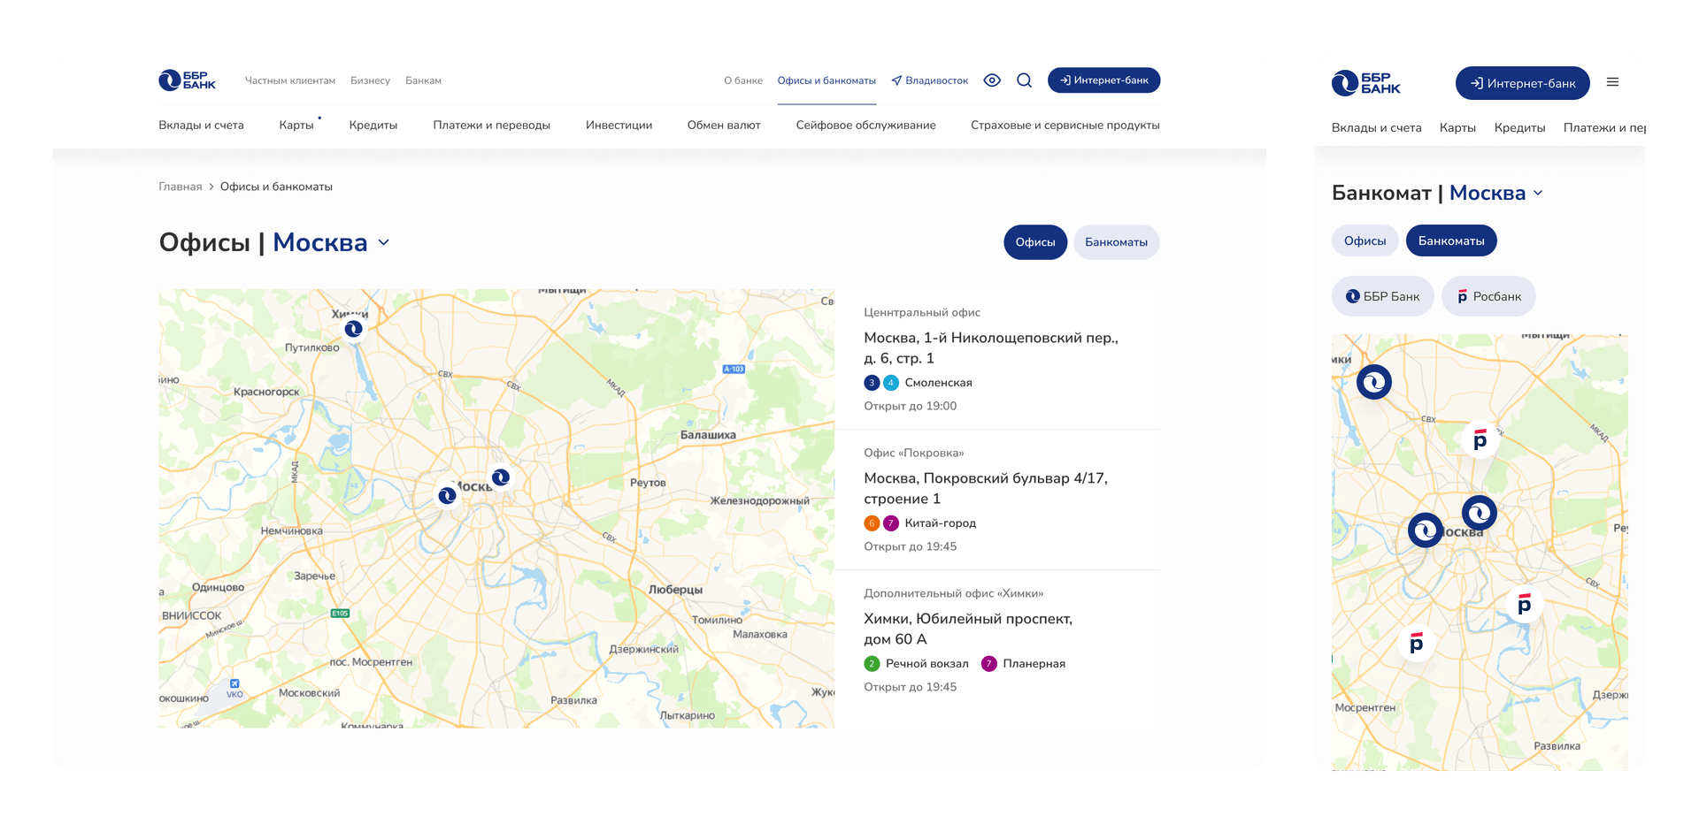Click the topmost Rosbank ATM marker on mobile map
This screenshot has height=824, width=1699.
[1480, 439]
